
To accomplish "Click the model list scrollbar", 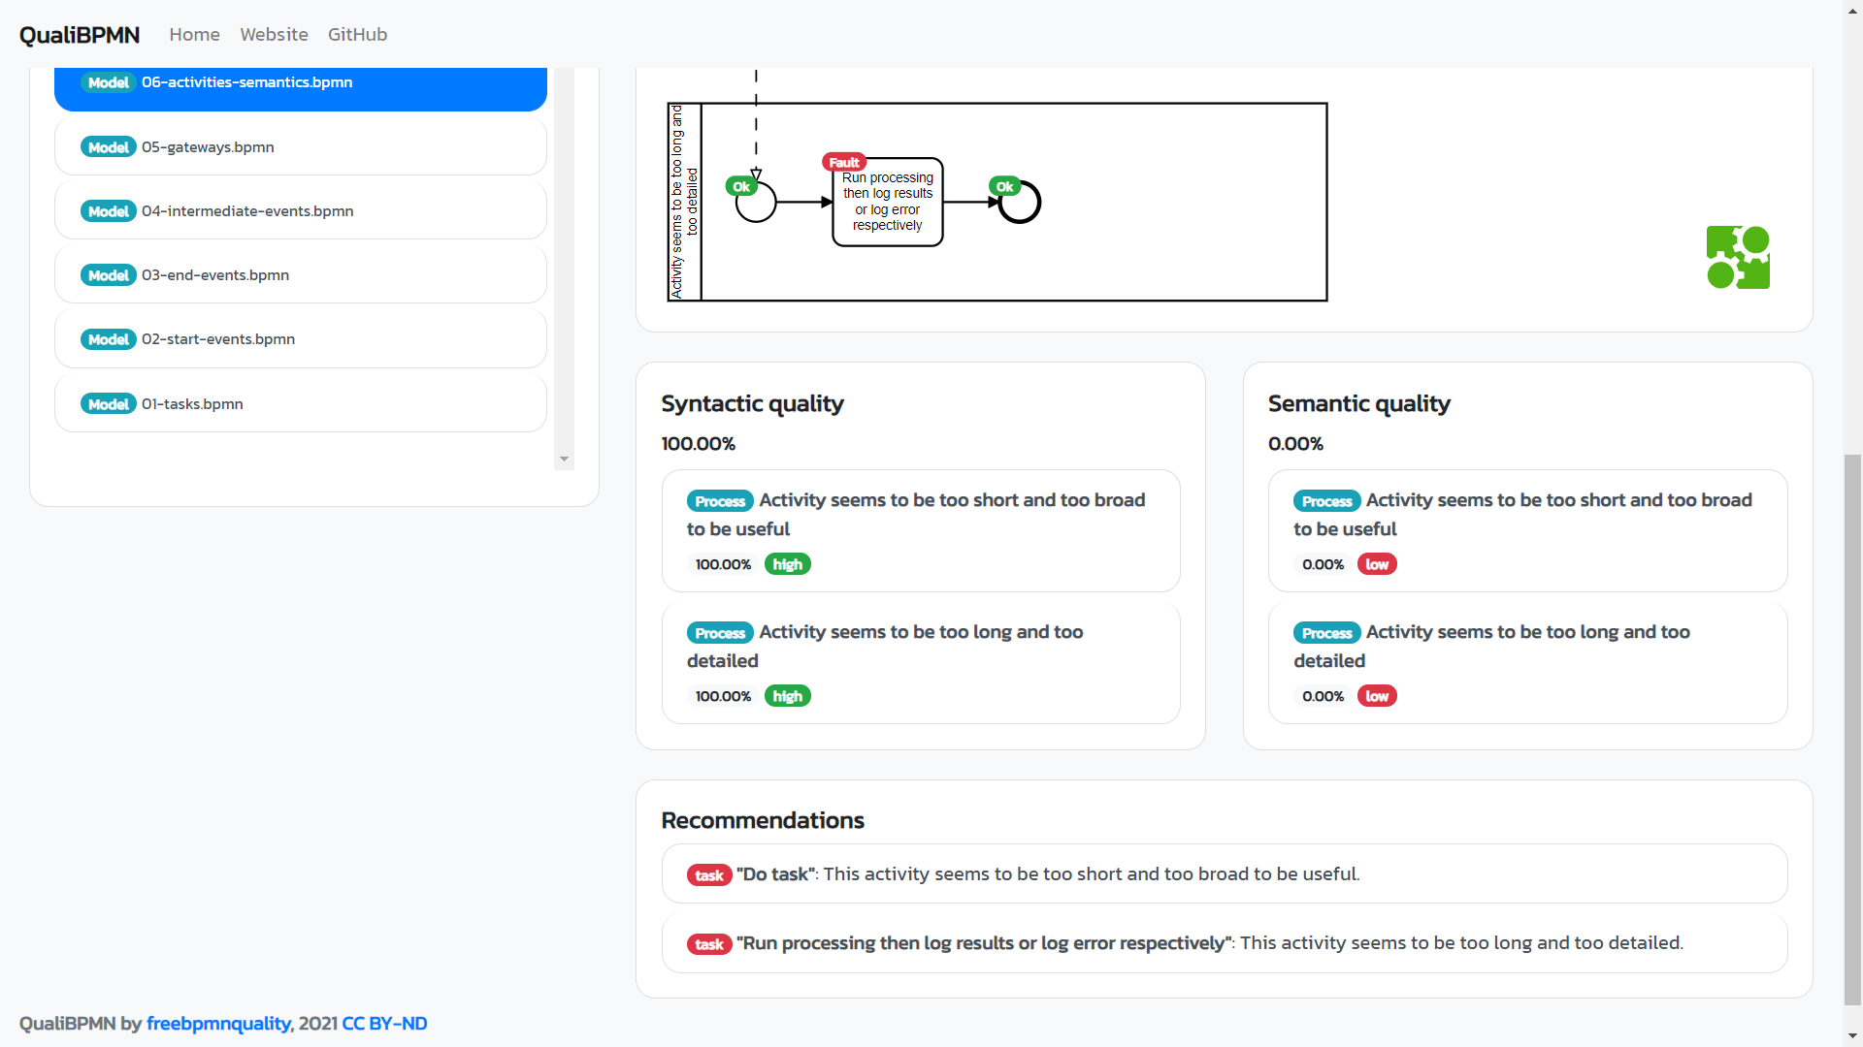I will [x=564, y=459].
